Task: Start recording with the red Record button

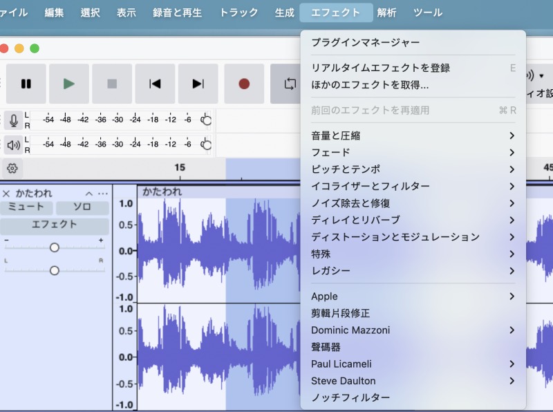Action: coord(244,84)
